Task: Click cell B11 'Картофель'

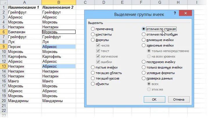Action: (59, 57)
